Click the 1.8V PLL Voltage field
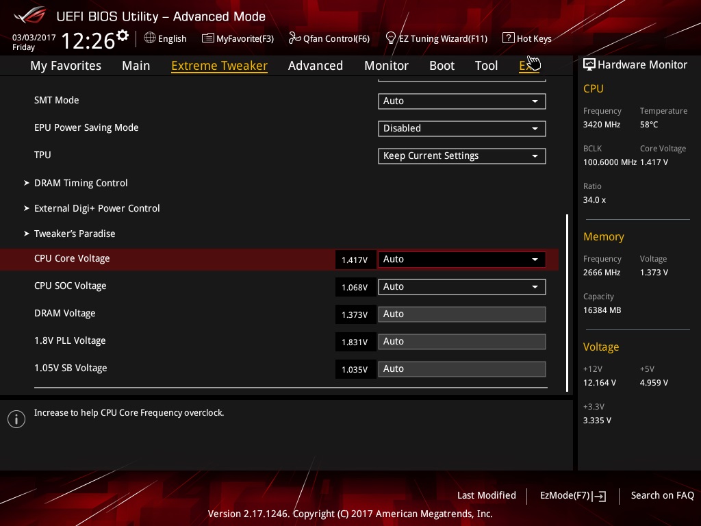Viewport: 701px width, 526px height. 462,341
